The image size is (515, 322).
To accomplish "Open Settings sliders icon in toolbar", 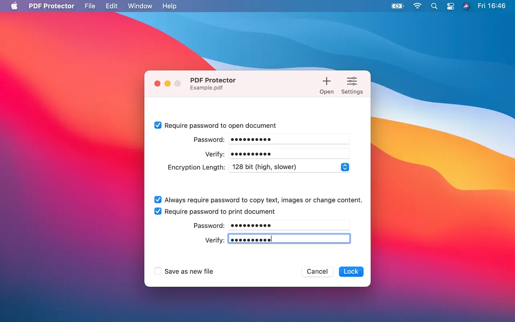I will click(x=352, y=81).
